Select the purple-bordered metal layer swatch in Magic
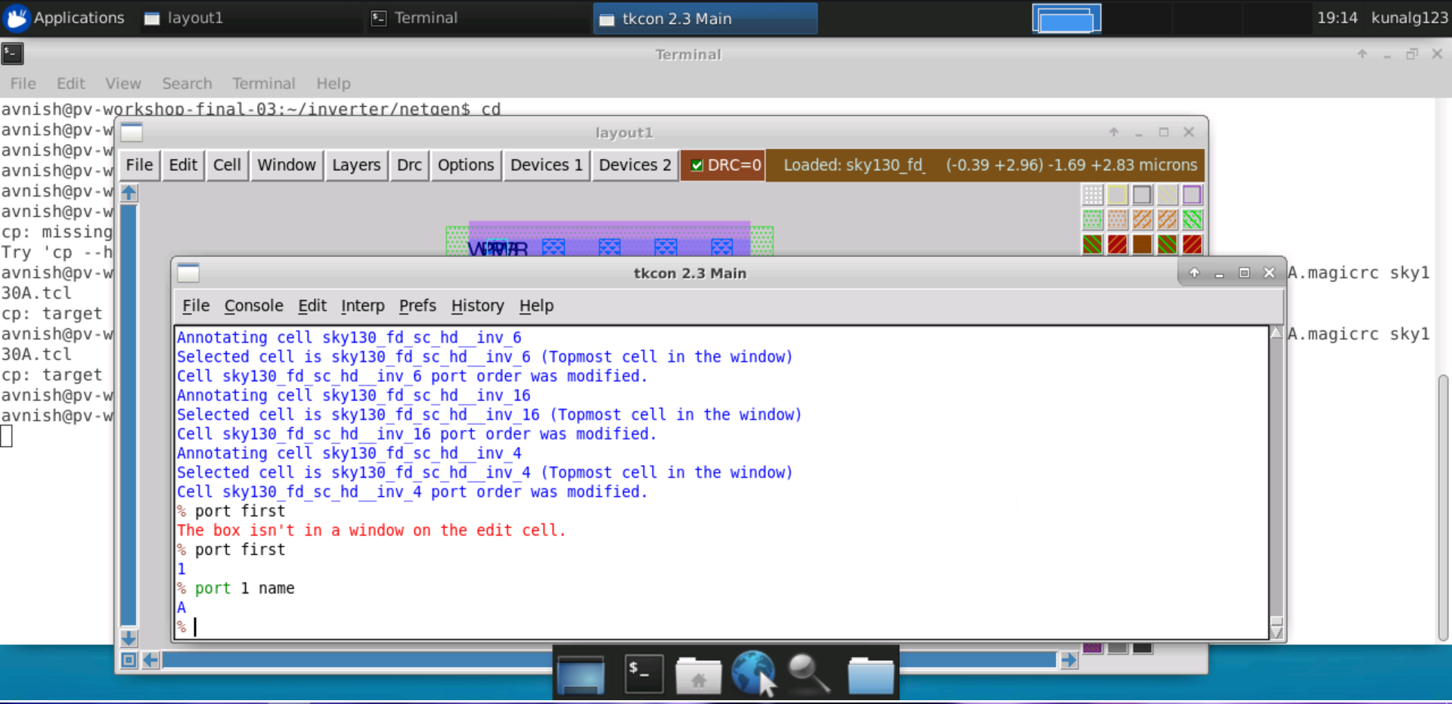This screenshot has height=704, width=1452. click(x=1193, y=194)
